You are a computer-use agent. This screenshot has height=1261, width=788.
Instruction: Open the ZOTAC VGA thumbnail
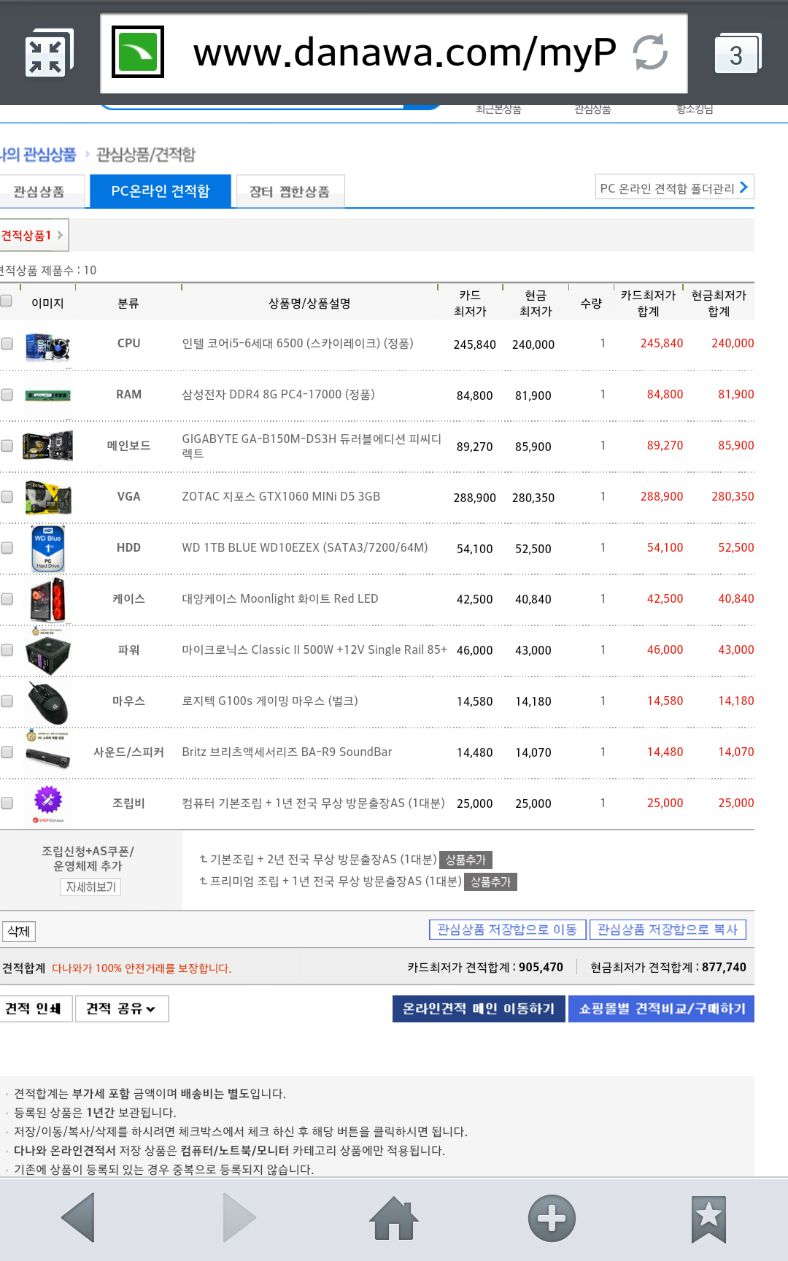tap(47, 497)
